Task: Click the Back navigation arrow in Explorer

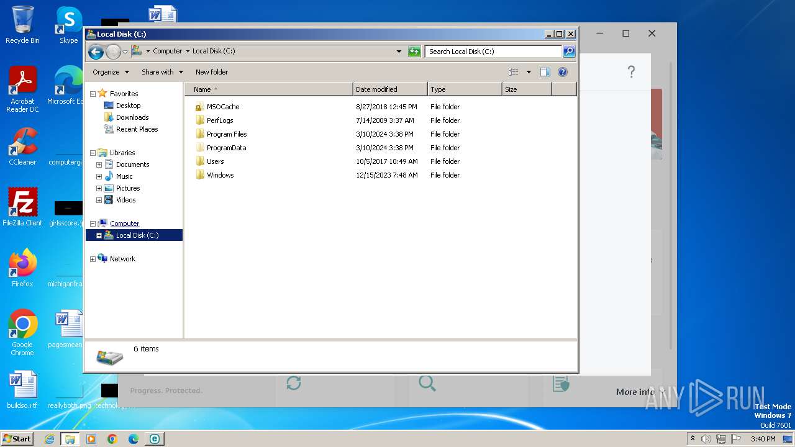Action: [96, 52]
